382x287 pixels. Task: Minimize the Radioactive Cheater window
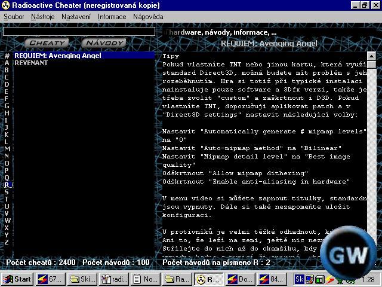point(355,5)
